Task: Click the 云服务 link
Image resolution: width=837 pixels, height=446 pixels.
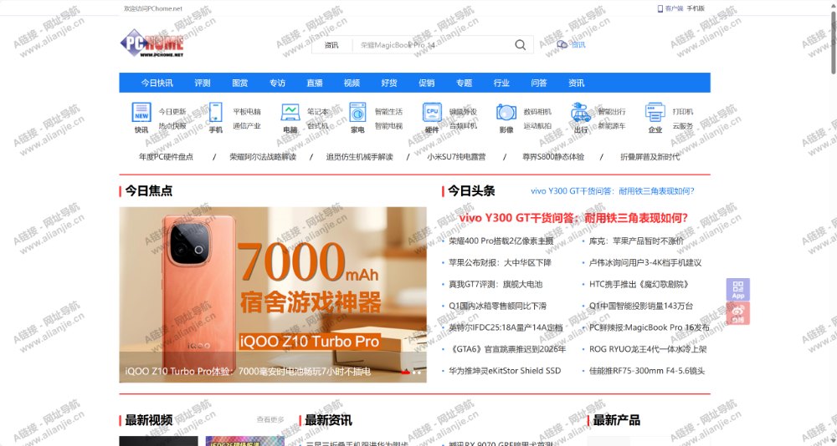Action: [683, 126]
